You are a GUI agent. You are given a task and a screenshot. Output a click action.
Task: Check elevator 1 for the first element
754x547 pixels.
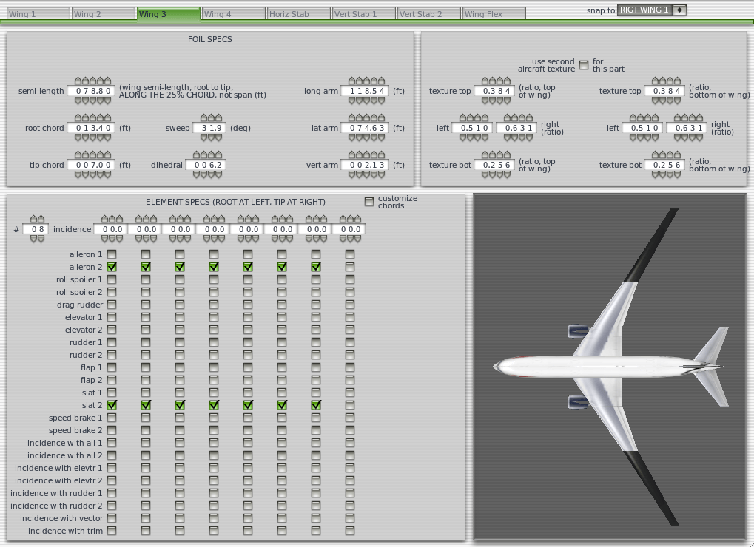112,317
